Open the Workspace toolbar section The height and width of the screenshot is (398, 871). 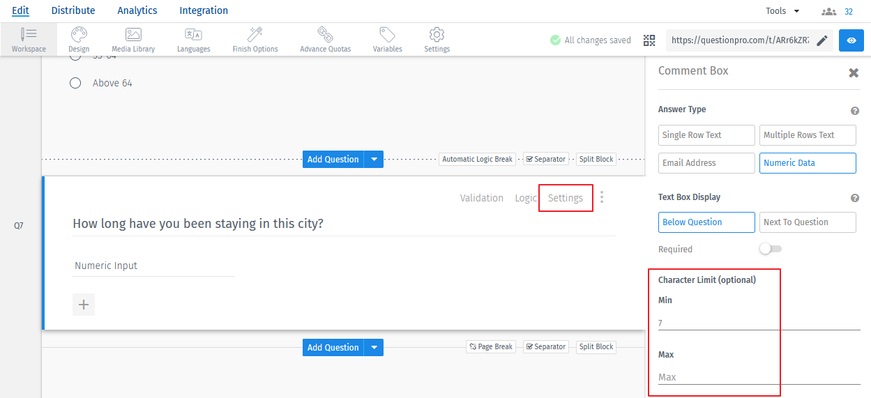[29, 40]
